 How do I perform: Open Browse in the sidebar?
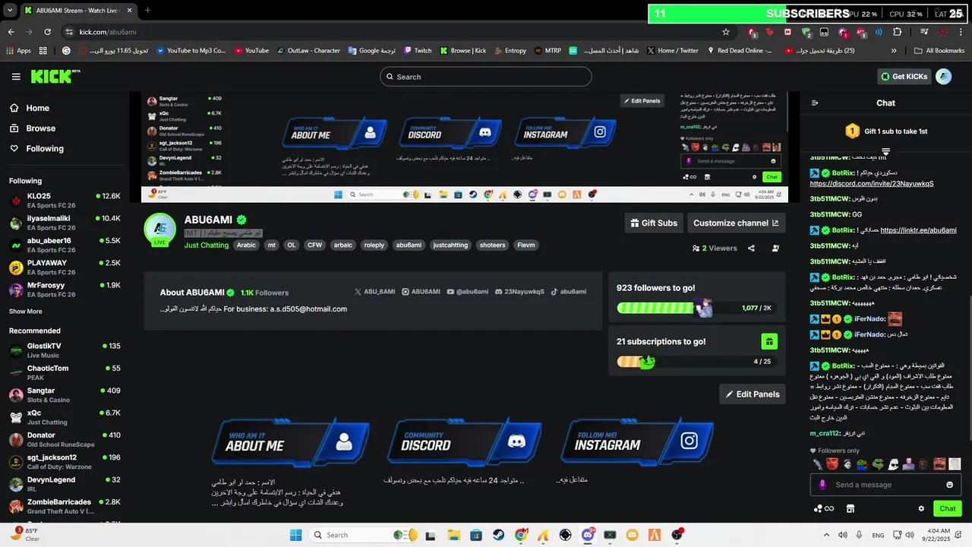(x=33, y=128)
